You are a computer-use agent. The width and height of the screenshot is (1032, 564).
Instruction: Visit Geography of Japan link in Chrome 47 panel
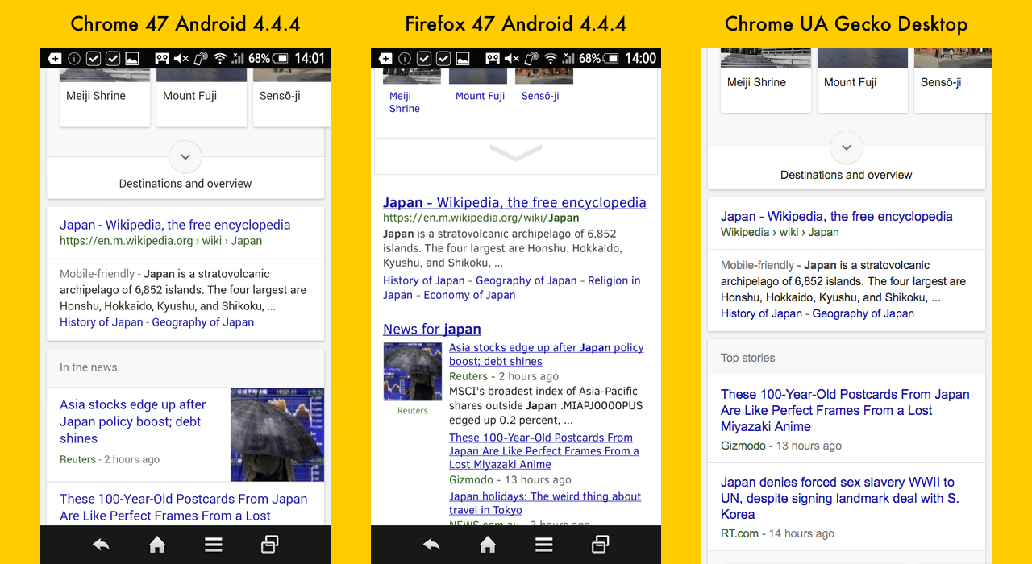pyautogui.click(x=203, y=322)
